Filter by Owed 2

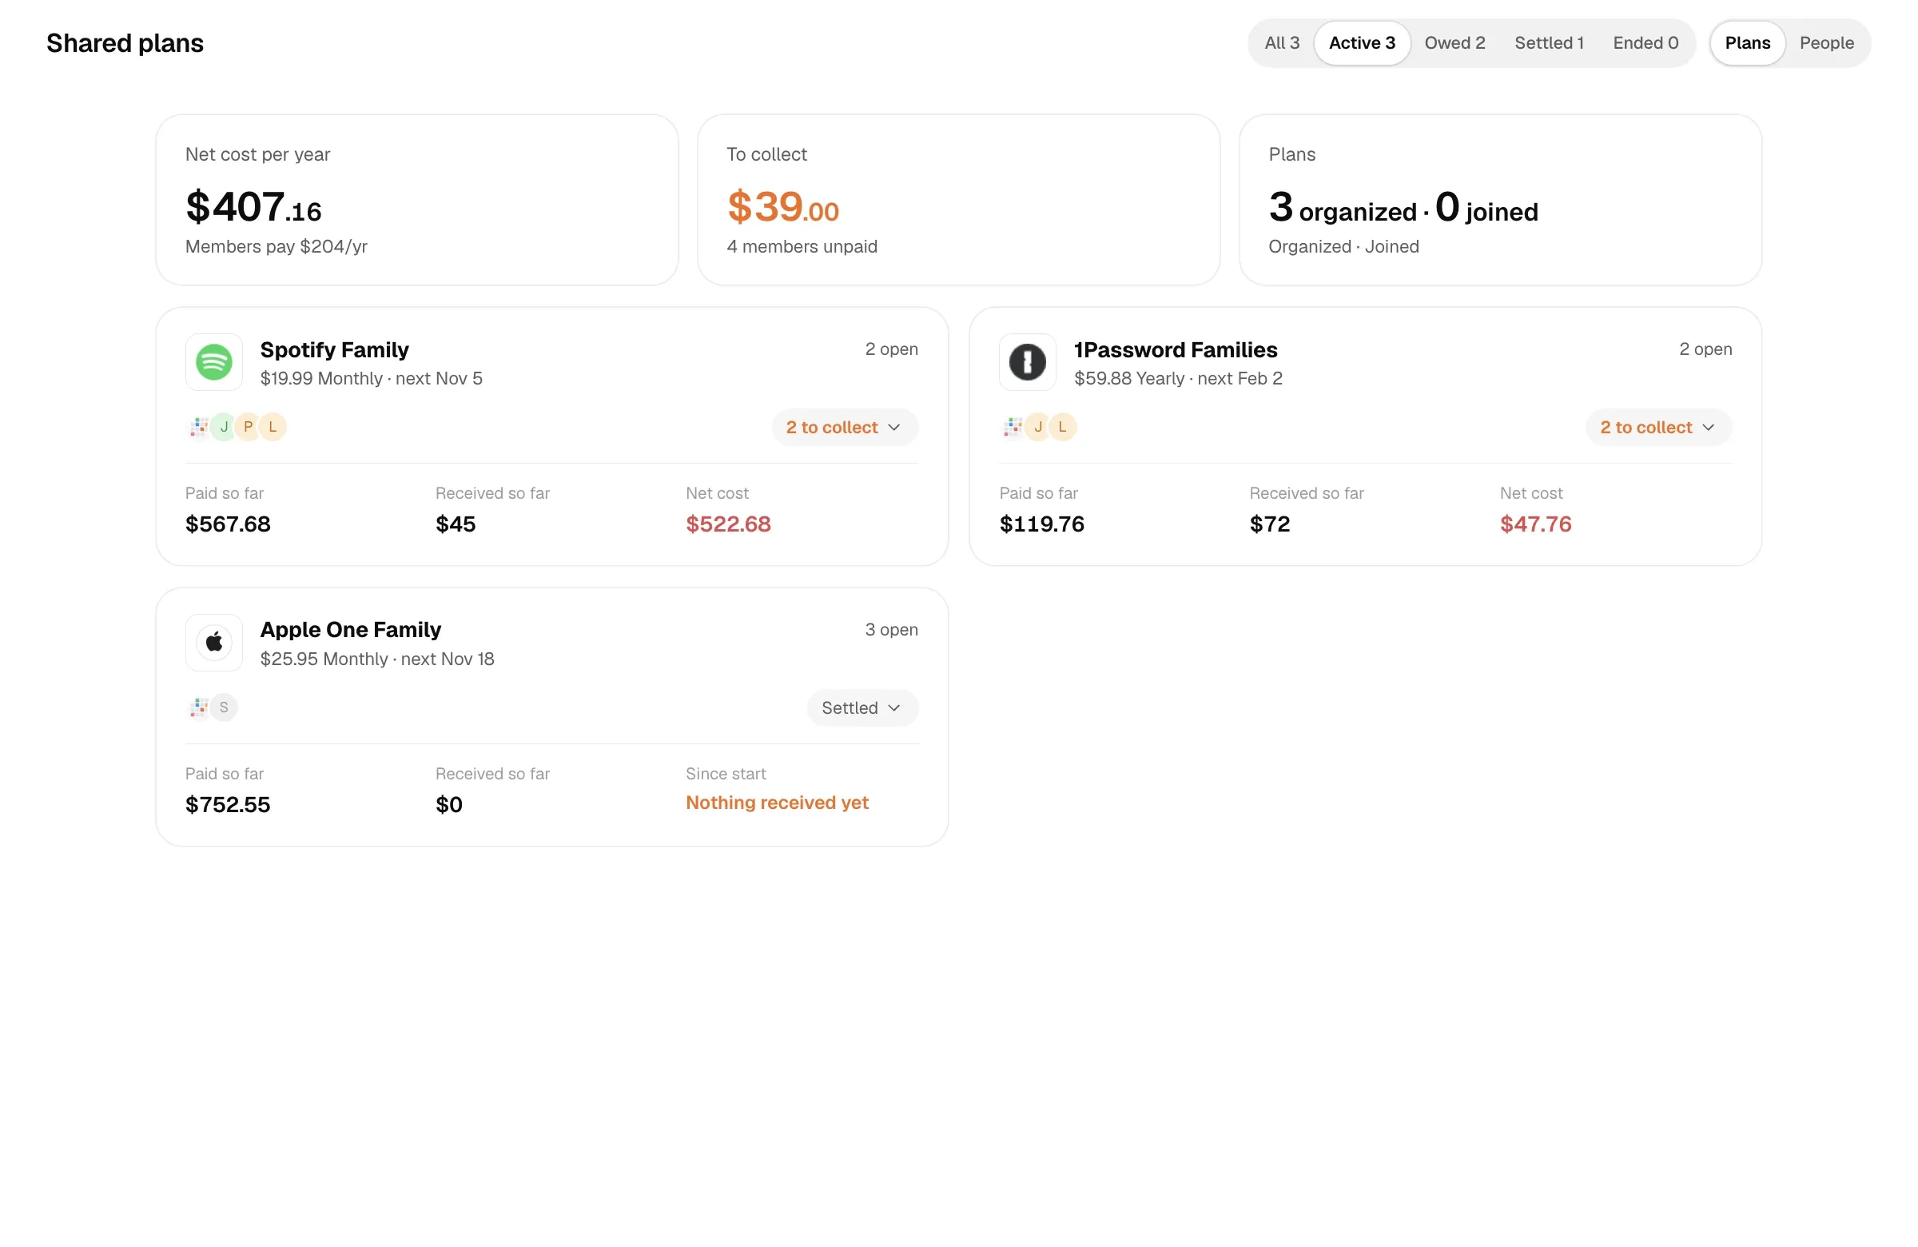coord(1454,42)
